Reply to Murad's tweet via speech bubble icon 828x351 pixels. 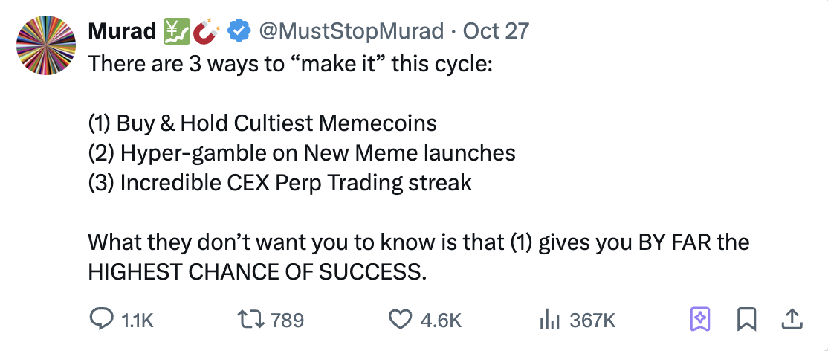click(x=100, y=320)
